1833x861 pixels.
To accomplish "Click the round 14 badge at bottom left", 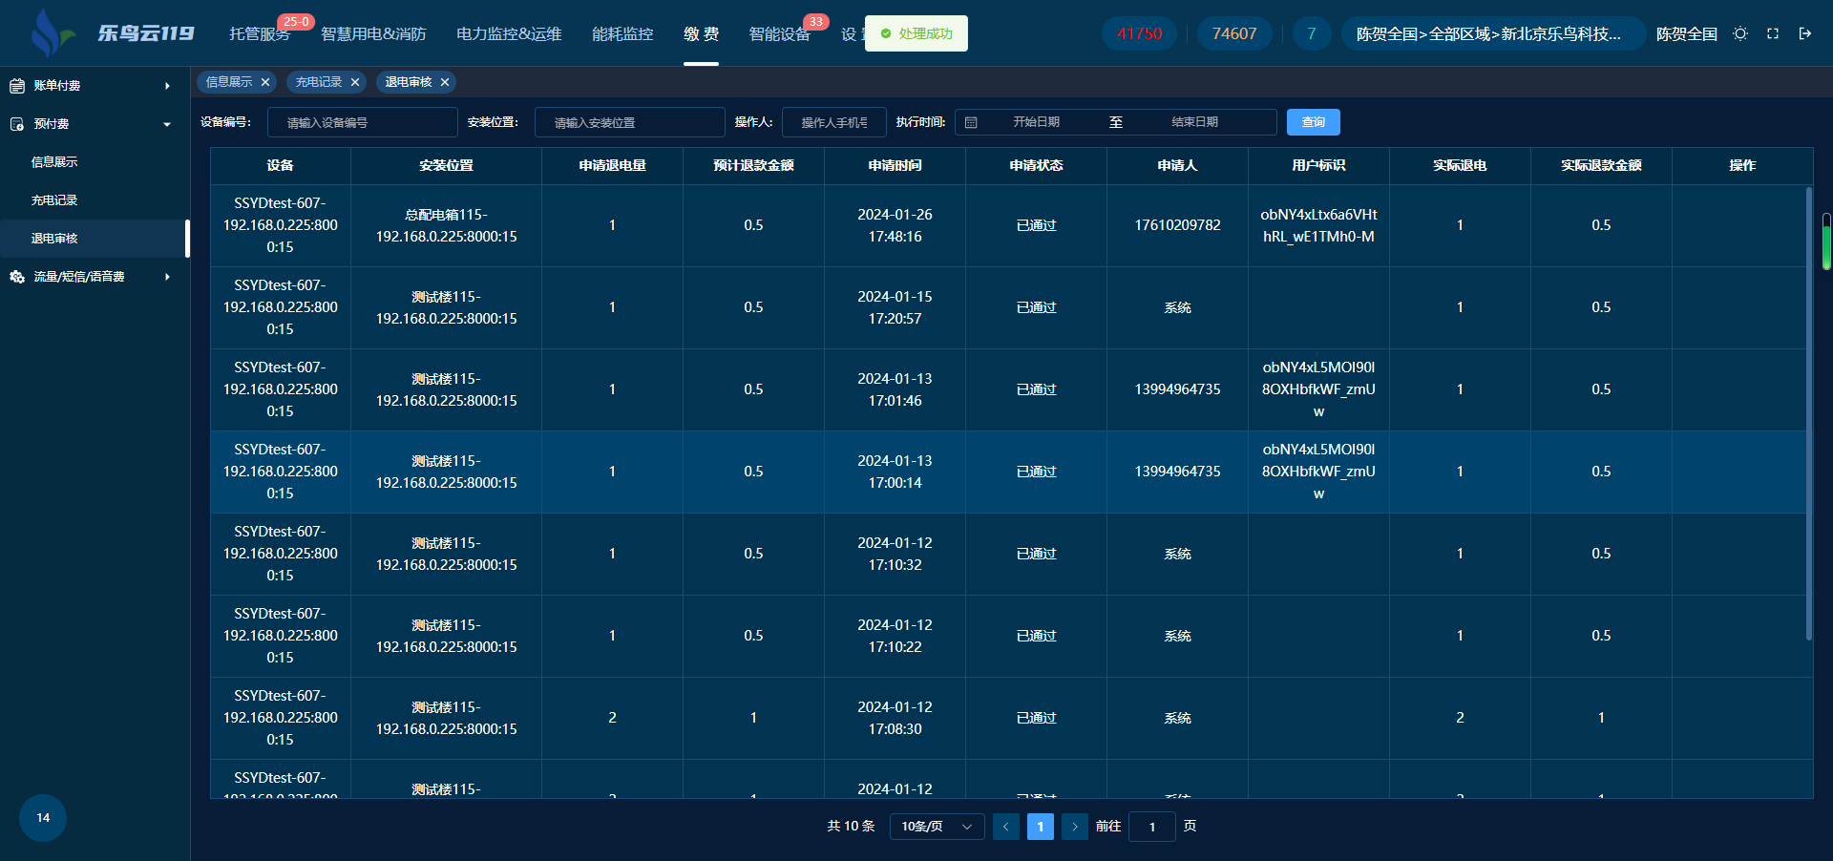I will pos(43,818).
